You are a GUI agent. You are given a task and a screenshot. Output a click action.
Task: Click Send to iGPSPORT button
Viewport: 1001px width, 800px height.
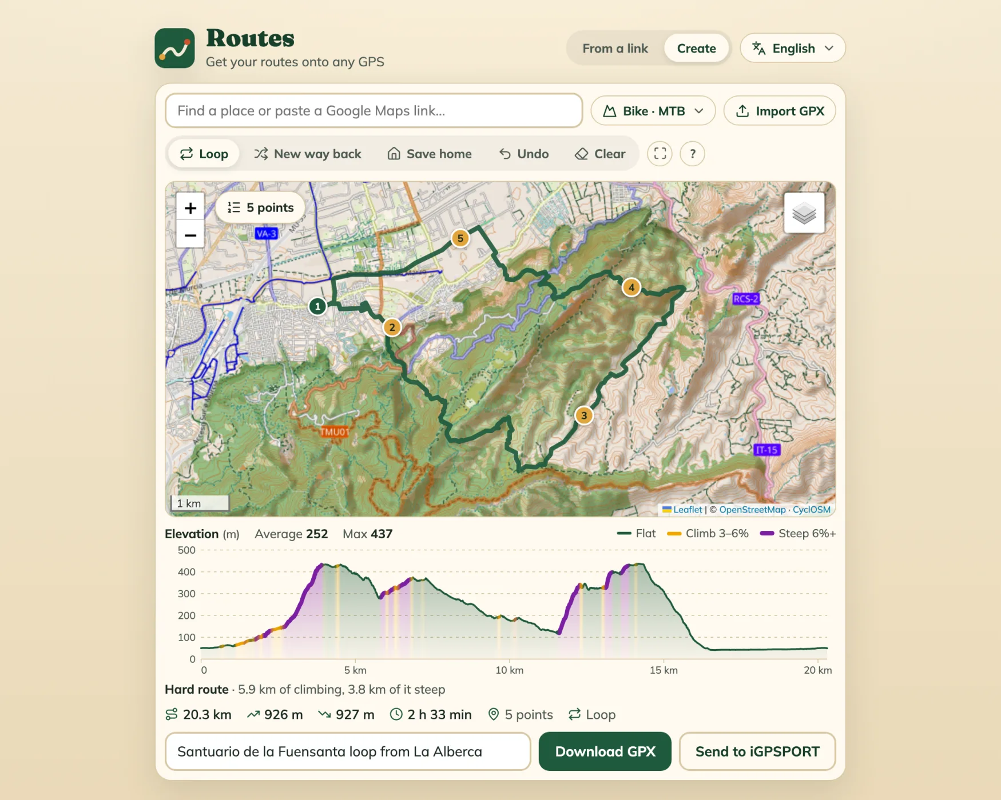pos(757,751)
